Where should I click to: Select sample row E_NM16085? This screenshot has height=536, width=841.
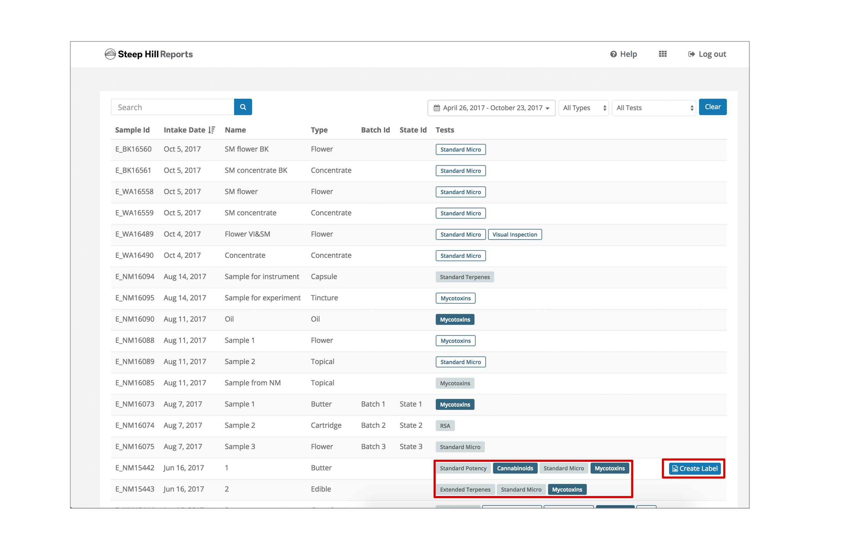click(x=418, y=383)
